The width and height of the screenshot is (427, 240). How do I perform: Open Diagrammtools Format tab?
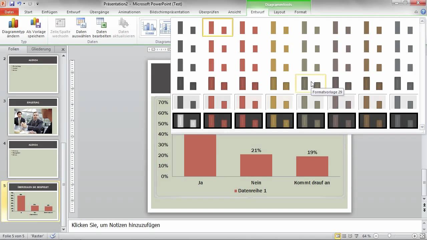click(301, 12)
